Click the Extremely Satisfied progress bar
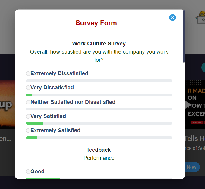The width and height of the screenshot is (205, 189). click(x=99, y=138)
